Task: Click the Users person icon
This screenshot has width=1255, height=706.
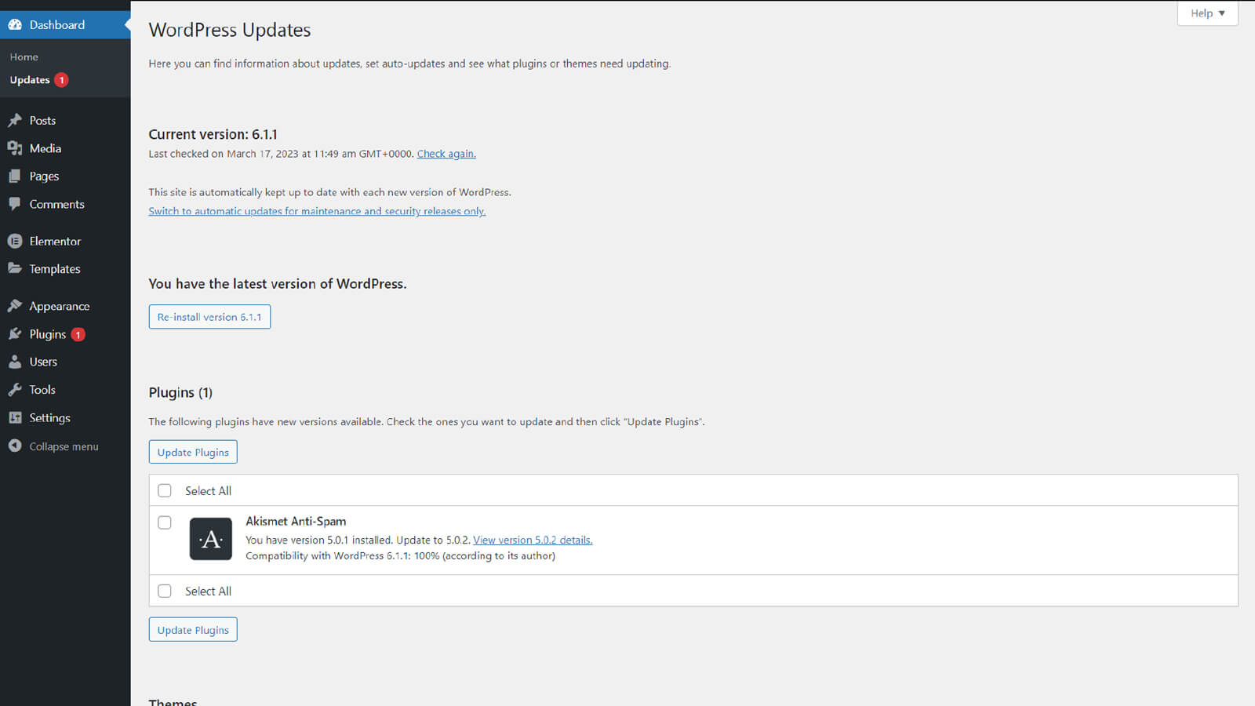Action: pyautogui.click(x=15, y=362)
